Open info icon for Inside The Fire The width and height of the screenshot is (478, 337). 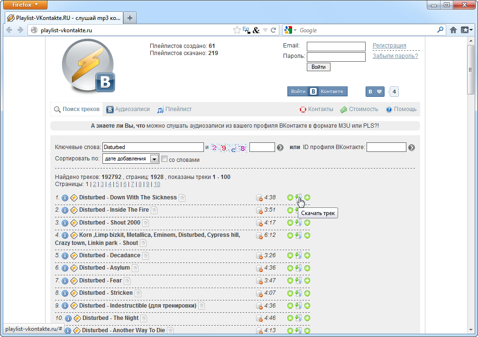65,210
